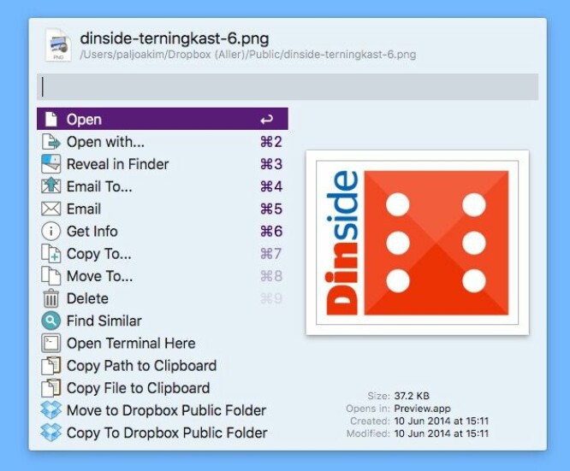Click the Copy File to Clipboard icon
Screen dimensions: 570x471
[50, 388]
